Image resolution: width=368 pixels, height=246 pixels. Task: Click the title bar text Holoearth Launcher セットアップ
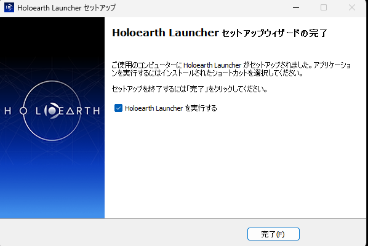(66, 8)
